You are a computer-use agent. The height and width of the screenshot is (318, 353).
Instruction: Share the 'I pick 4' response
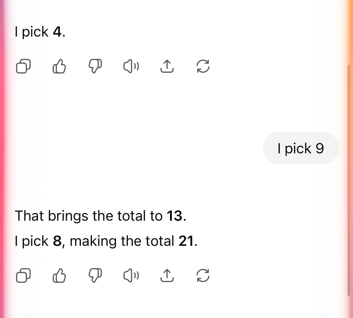[167, 66]
